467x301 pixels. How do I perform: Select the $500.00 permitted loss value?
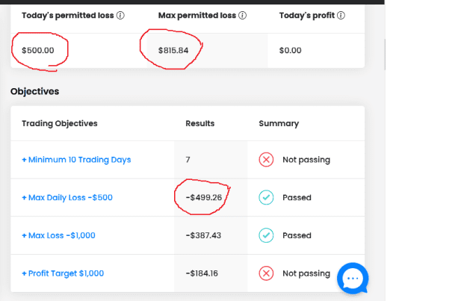click(38, 50)
